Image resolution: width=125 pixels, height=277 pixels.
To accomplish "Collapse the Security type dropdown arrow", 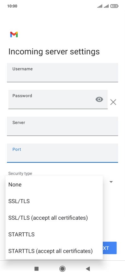I will click(x=111, y=182).
